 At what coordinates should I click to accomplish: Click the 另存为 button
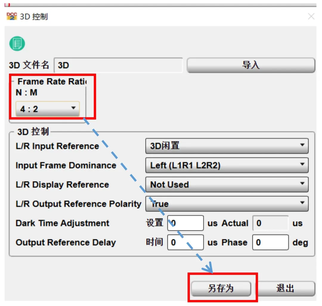(x=221, y=288)
